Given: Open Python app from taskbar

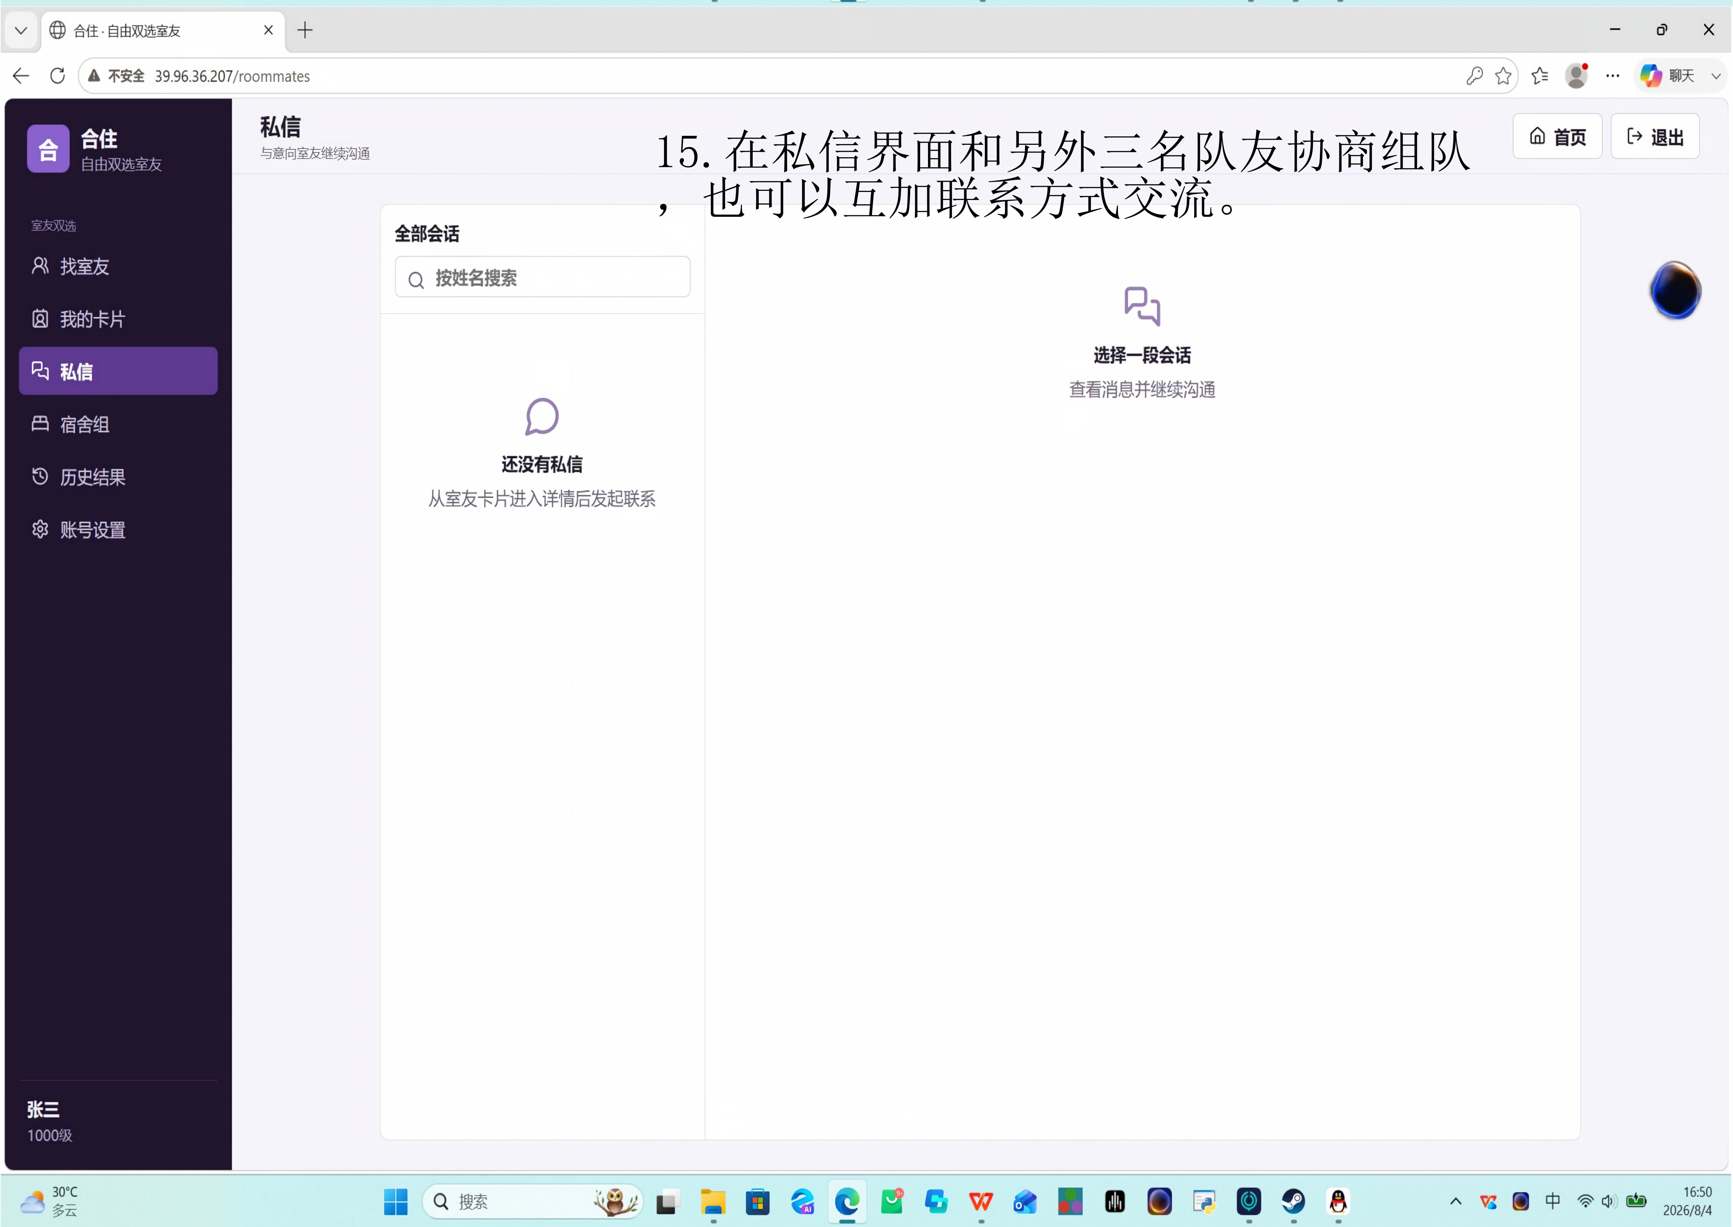Looking at the screenshot, I should point(1204,1201).
